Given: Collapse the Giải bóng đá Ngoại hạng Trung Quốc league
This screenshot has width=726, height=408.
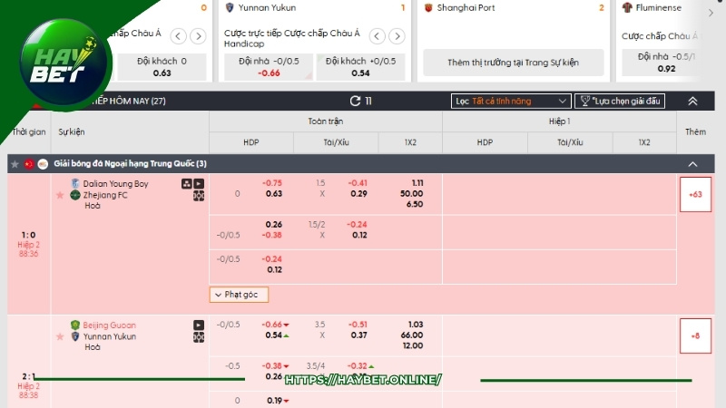Looking at the screenshot, I should [692, 164].
